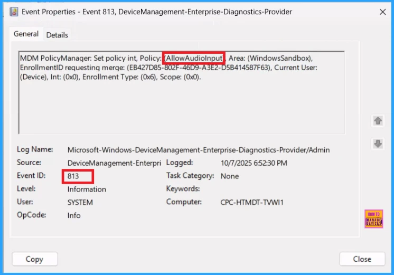Viewport: 394px width, 275px height.
Task: Click inside the event description text box
Action: pos(181,106)
